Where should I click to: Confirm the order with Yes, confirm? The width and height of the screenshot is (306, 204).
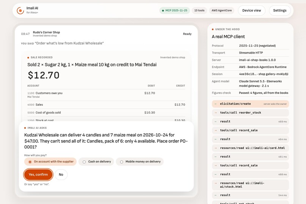pos(38,174)
